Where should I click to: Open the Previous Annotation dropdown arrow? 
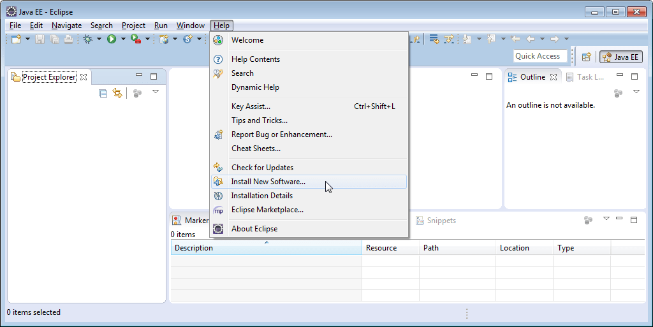tap(503, 39)
